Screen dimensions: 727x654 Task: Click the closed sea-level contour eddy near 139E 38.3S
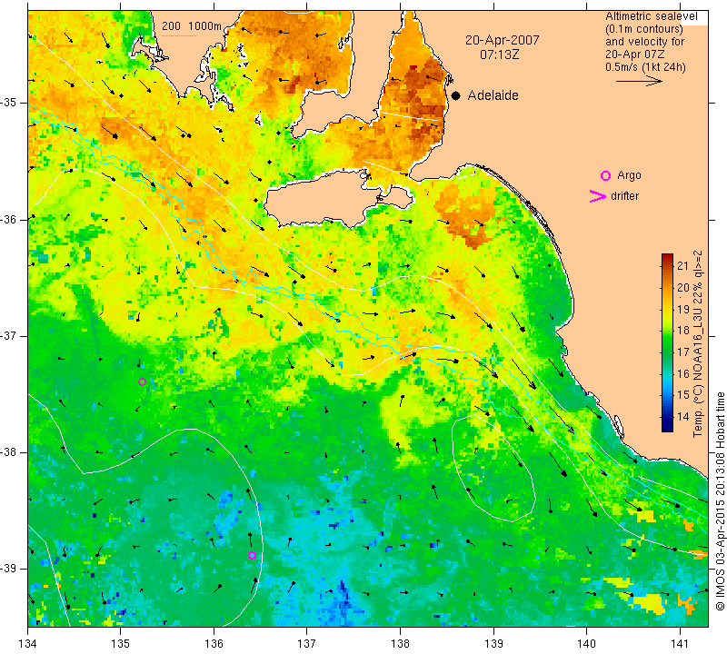[x=493, y=468]
